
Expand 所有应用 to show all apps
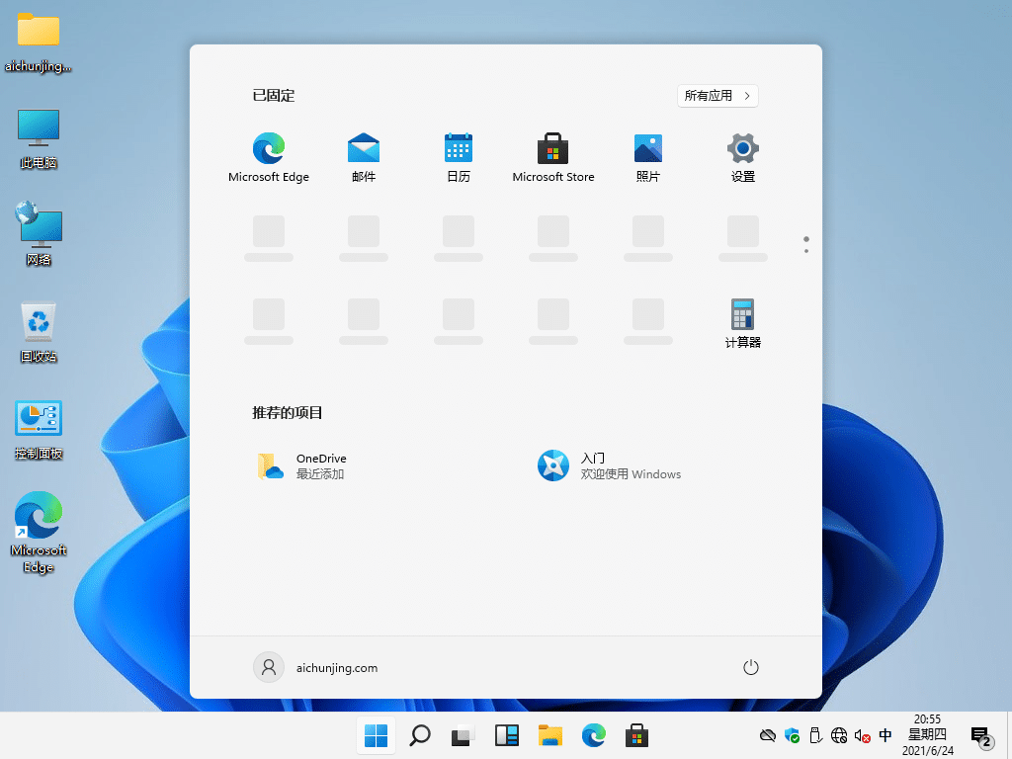[717, 95]
